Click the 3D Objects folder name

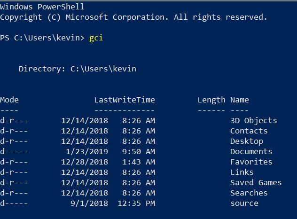click(x=253, y=121)
